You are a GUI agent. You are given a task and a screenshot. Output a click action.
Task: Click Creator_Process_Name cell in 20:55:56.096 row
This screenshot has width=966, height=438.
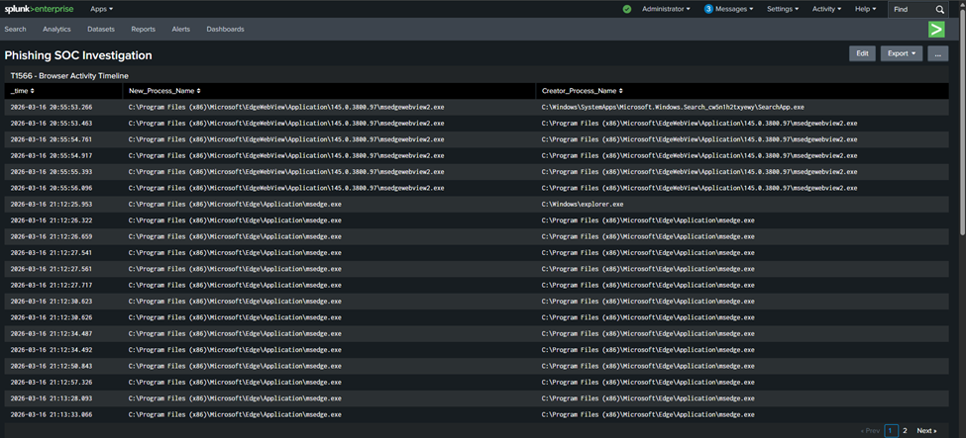[x=699, y=188]
